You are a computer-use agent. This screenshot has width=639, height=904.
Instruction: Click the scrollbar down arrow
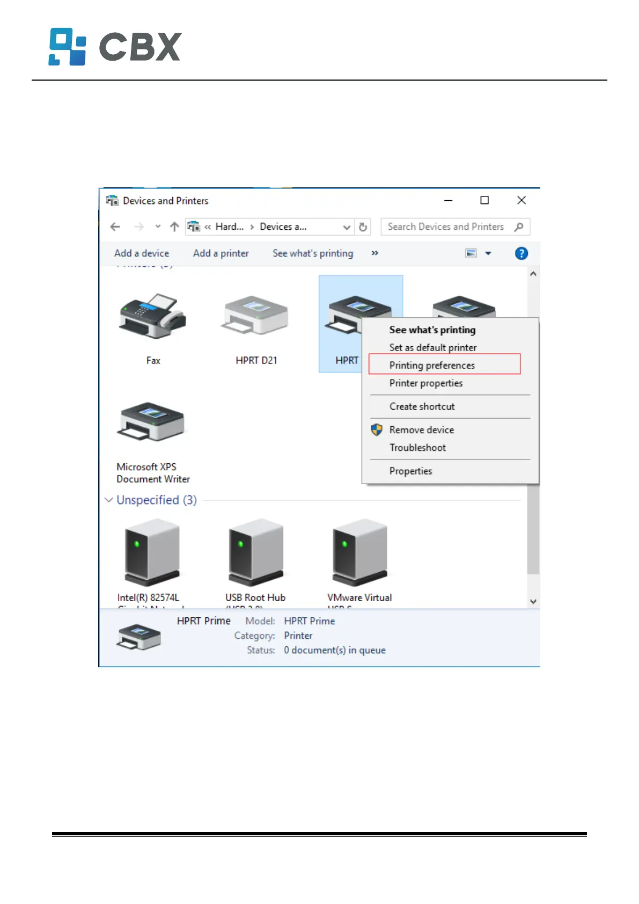click(x=533, y=602)
